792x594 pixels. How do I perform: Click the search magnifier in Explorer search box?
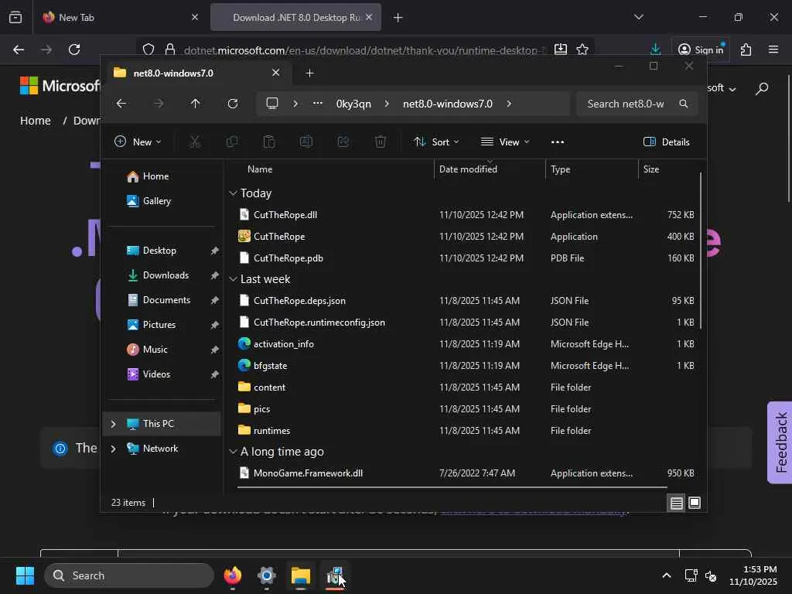click(x=684, y=104)
